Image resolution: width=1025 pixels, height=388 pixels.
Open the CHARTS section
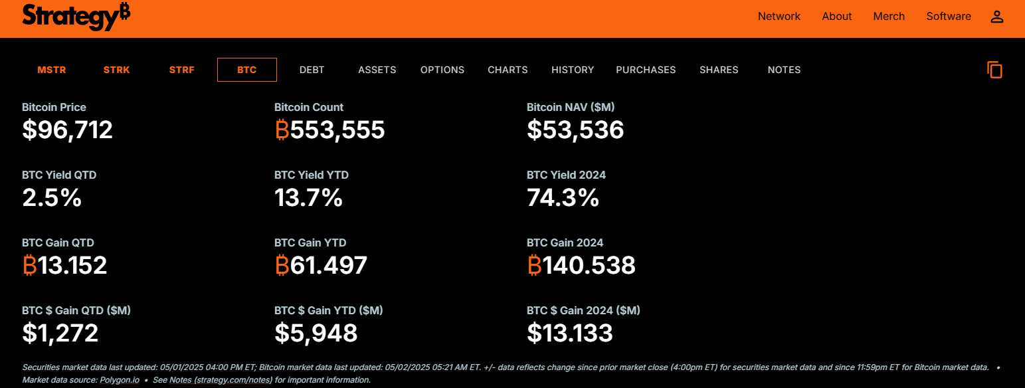click(x=507, y=69)
